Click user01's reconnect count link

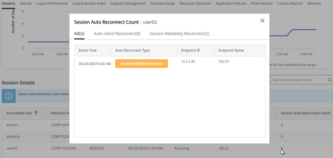[x=281, y=148]
